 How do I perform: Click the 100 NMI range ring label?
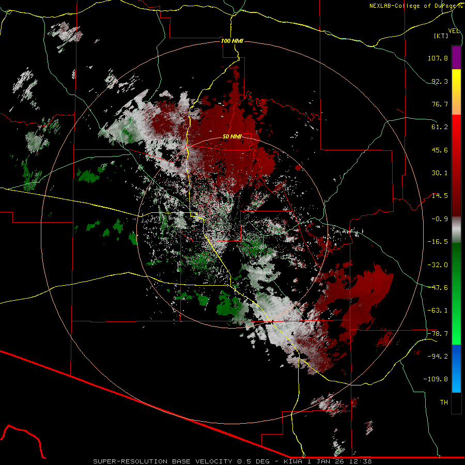[x=232, y=41]
